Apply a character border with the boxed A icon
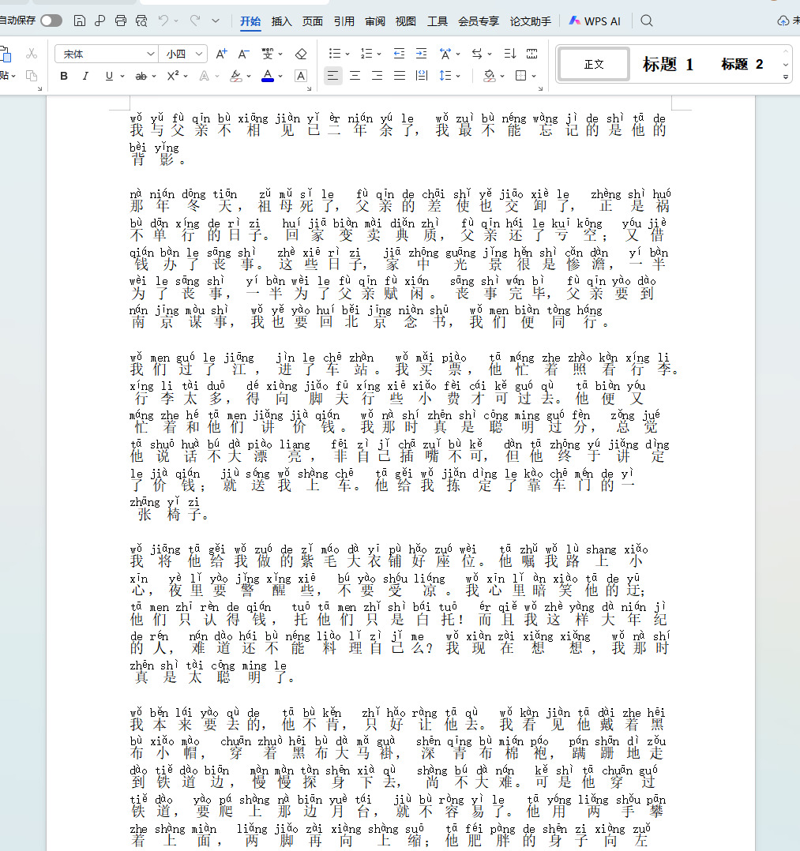The width and height of the screenshot is (800, 851). [x=301, y=76]
